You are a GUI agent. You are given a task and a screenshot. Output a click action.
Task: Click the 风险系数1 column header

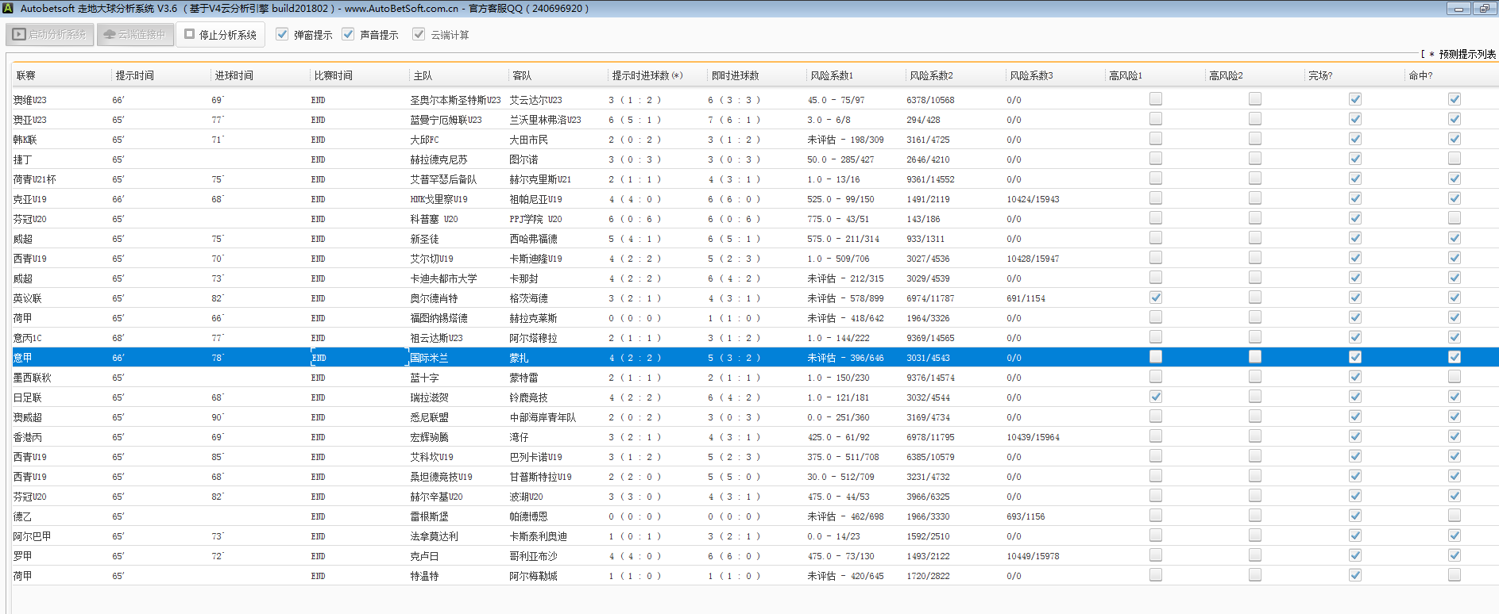(x=832, y=75)
